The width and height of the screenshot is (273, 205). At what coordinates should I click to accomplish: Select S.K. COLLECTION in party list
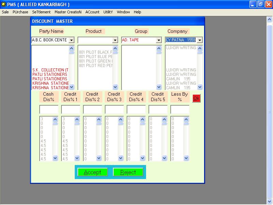(50, 70)
